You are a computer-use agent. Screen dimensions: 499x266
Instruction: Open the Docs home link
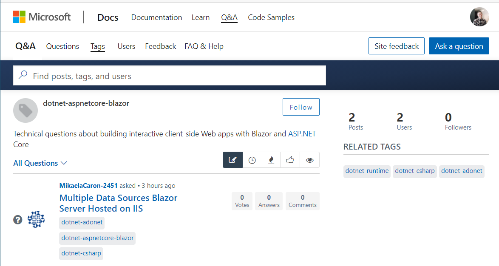(x=108, y=17)
